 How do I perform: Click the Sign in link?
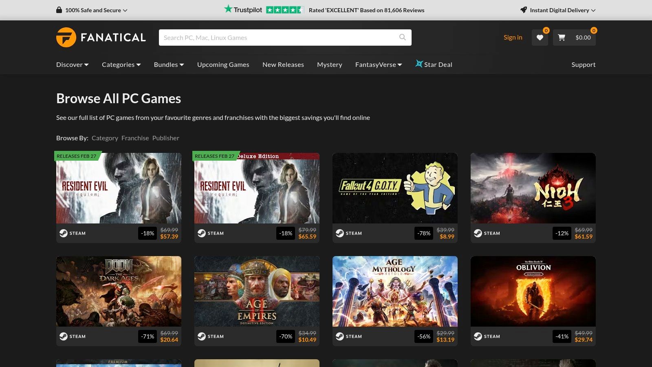click(x=513, y=37)
